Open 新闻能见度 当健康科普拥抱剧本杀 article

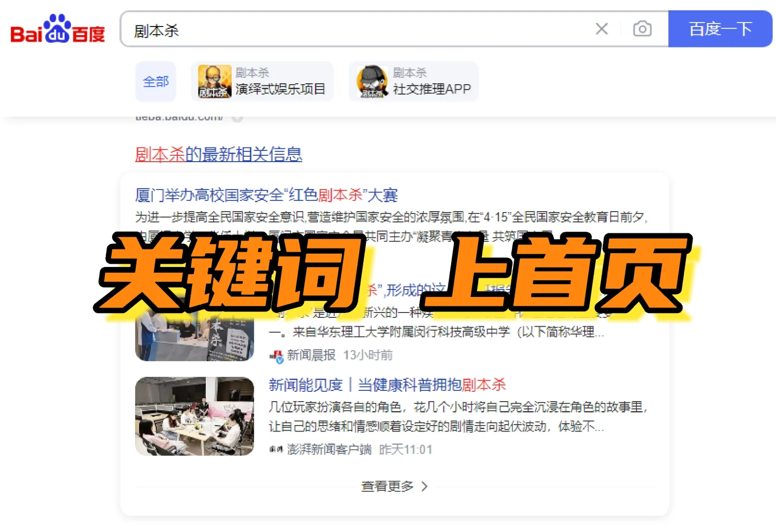pos(387,385)
